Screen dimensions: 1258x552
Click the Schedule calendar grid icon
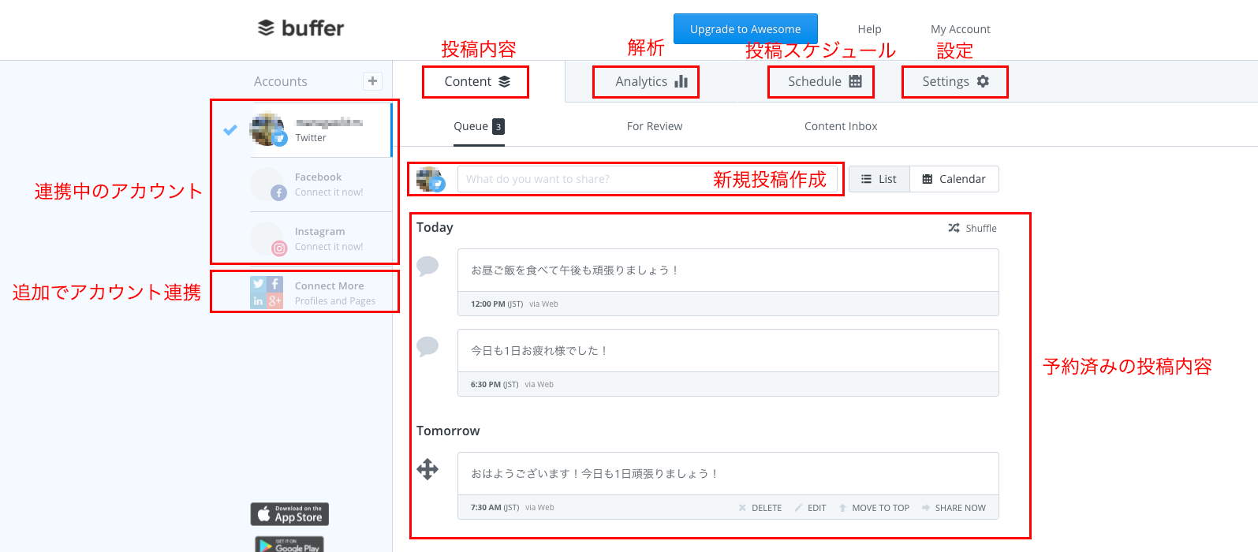pos(855,81)
